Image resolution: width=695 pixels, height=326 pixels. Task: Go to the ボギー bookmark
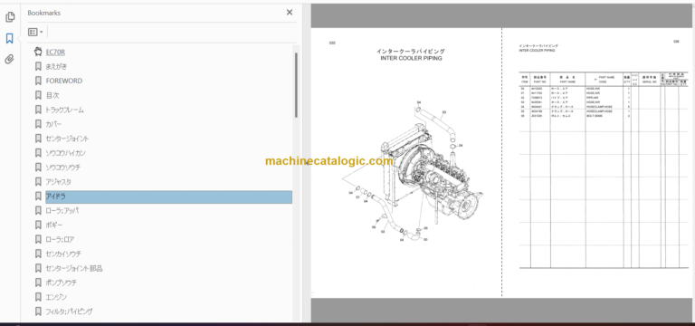click(x=53, y=225)
